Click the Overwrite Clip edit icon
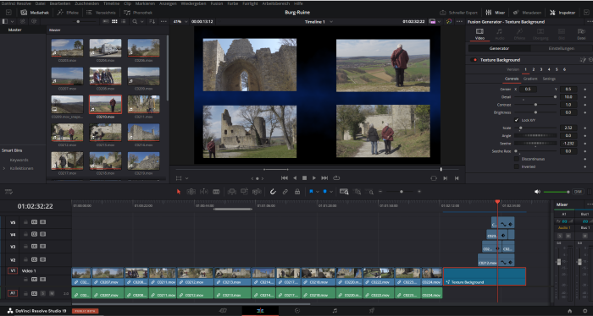The image size is (593, 316). click(x=244, y=192)
